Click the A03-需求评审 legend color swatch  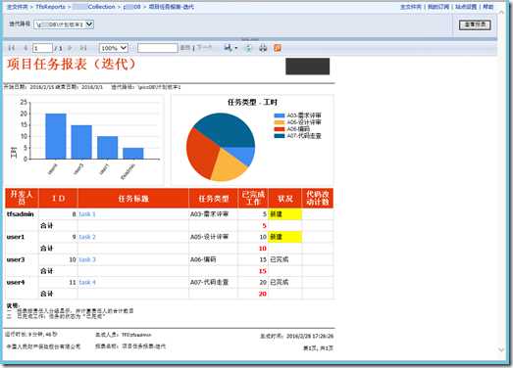(x=280, y=115)
